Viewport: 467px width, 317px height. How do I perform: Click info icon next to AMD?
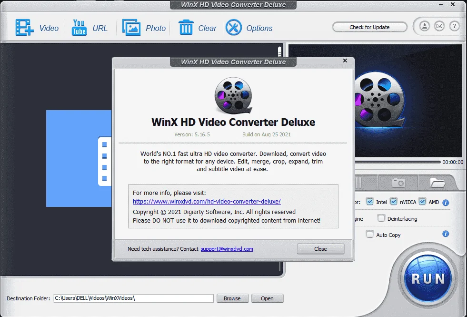pos(446,203)
